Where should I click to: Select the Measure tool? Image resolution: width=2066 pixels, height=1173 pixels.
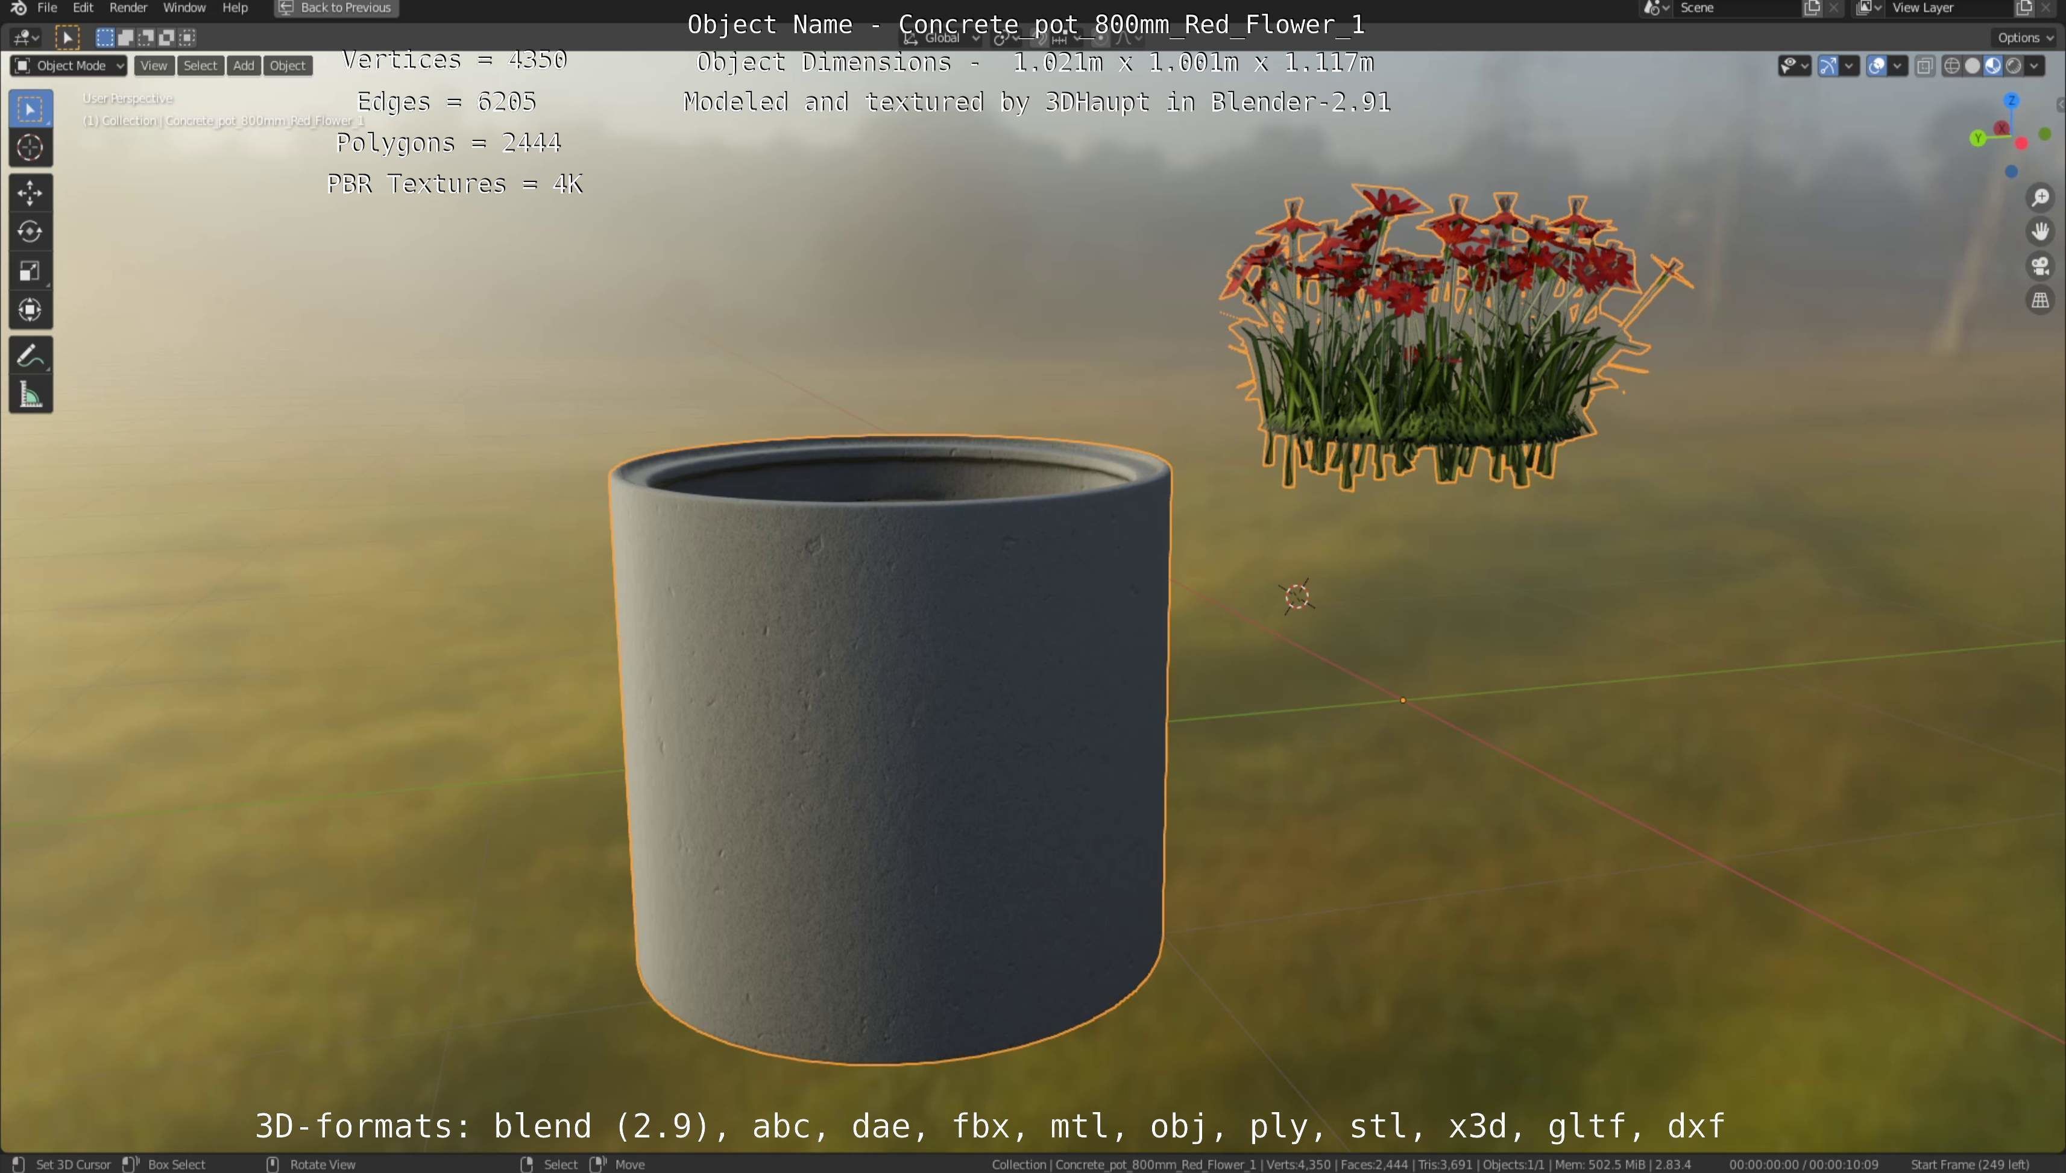[x=31, y=395]
